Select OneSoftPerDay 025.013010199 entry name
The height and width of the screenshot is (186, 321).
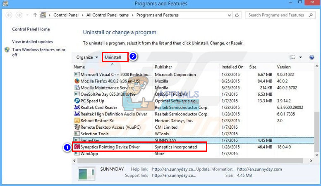(108, 94)
